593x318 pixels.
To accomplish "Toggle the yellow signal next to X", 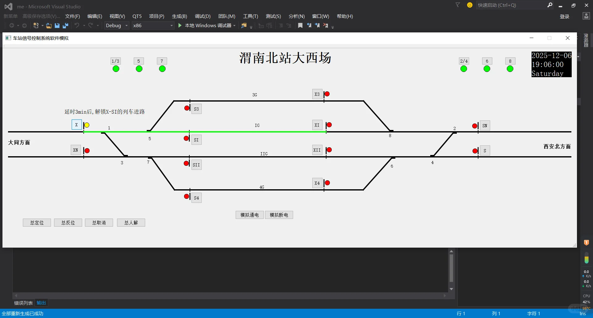I will click(x=87, y=125).
